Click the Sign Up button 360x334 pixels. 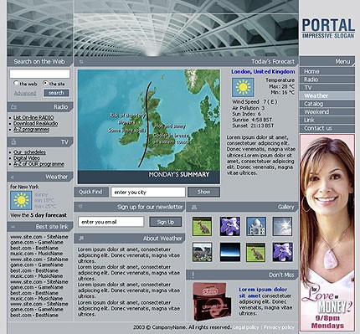tap(166, 222)
